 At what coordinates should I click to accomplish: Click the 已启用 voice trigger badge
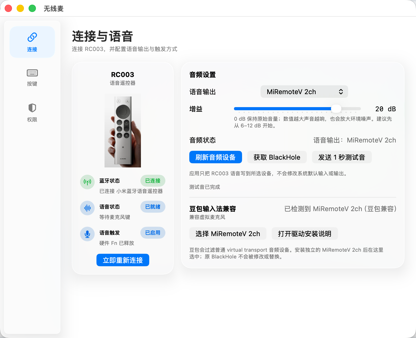coord(153,233)
